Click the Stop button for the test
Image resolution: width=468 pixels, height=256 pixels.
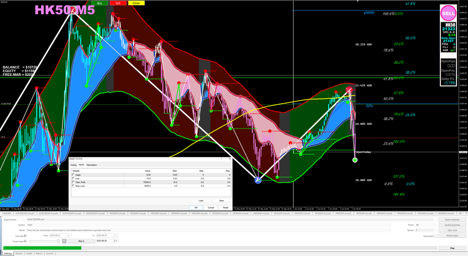coord(452,248)
